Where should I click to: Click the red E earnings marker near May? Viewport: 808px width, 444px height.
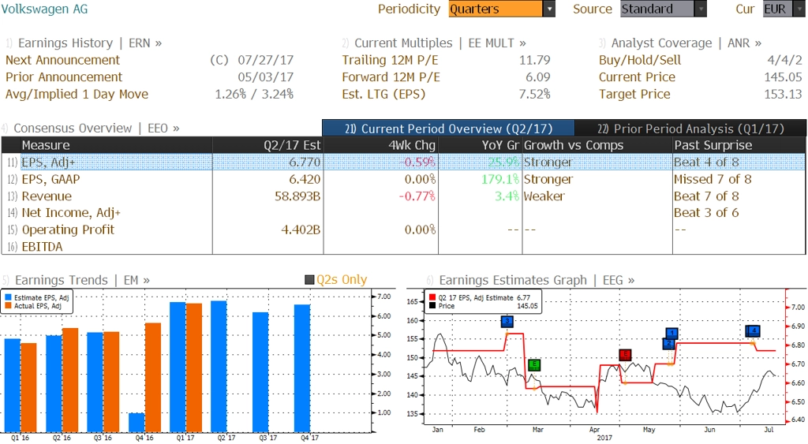625,354
